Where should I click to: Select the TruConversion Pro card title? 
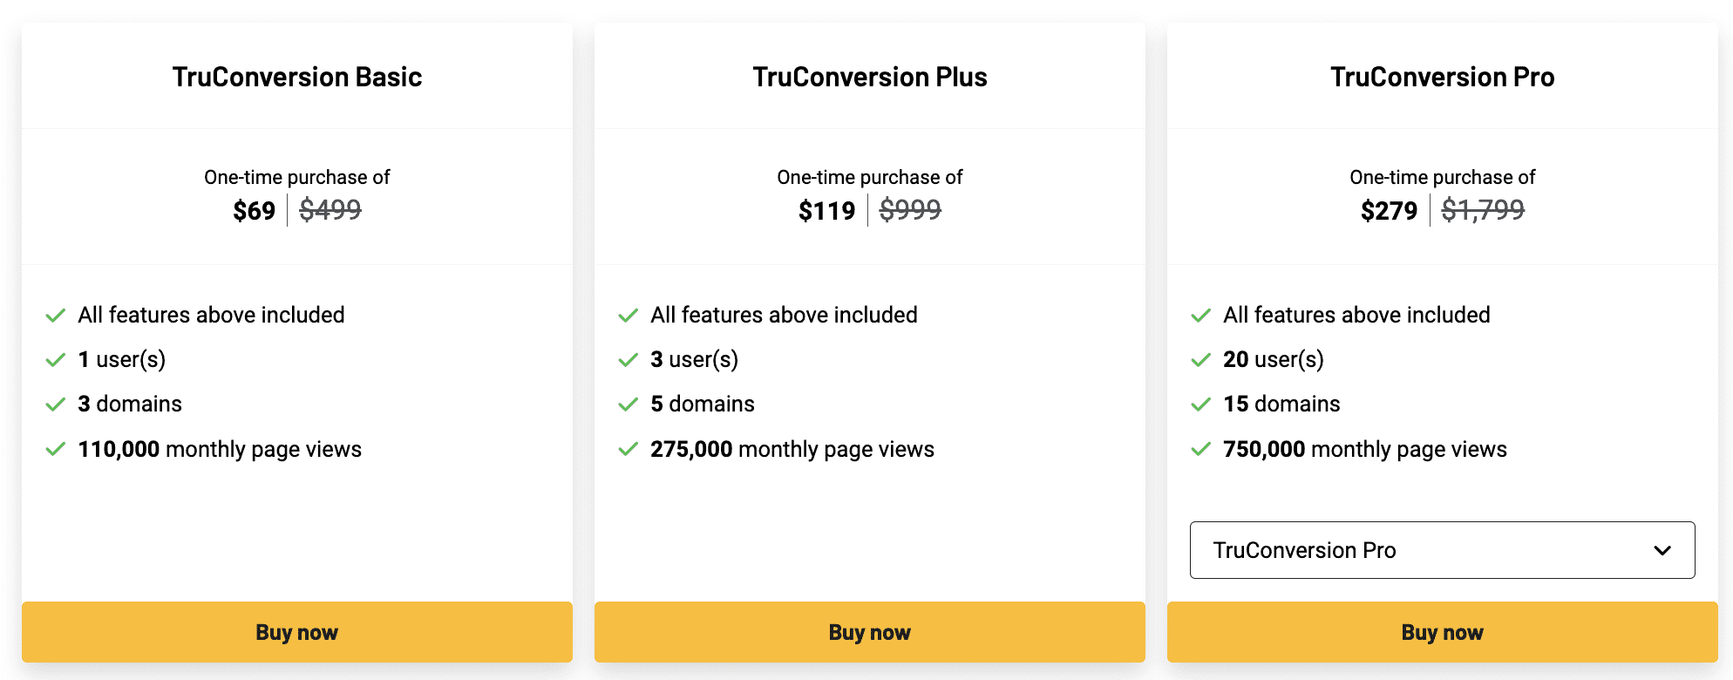(1442, 77)
